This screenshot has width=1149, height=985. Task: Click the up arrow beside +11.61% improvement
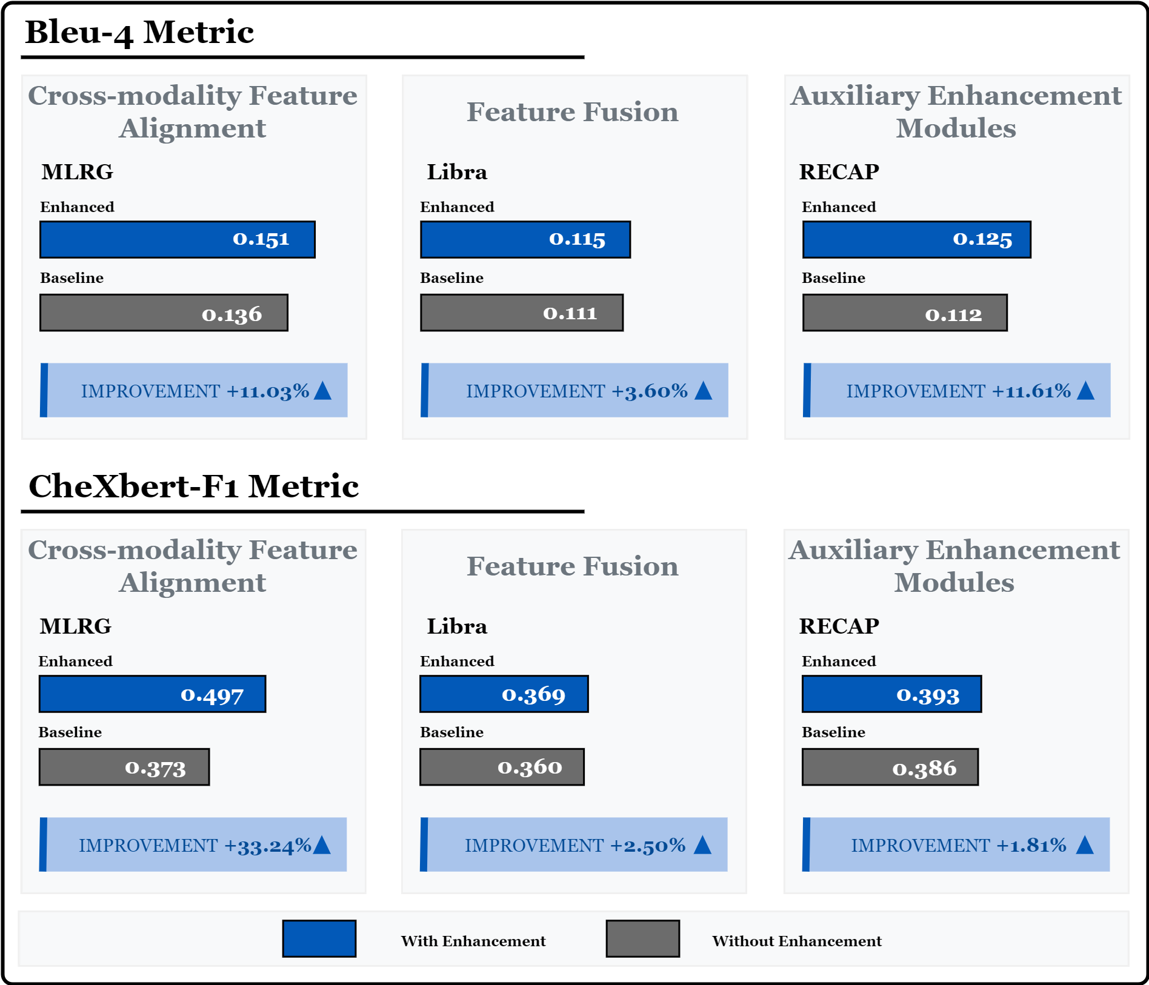[1085, 391]
